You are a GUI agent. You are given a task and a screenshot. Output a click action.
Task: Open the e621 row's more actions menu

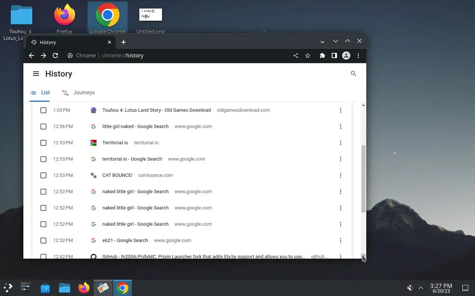click(x=341, y=240)
